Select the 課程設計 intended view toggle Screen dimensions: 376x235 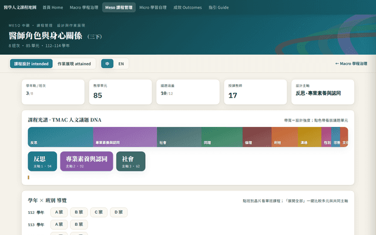(x=31, y=64)
